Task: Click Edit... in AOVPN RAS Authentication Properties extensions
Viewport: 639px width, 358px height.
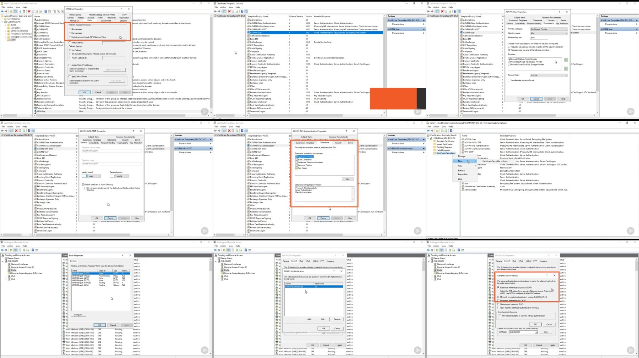Action: point(347,179)
